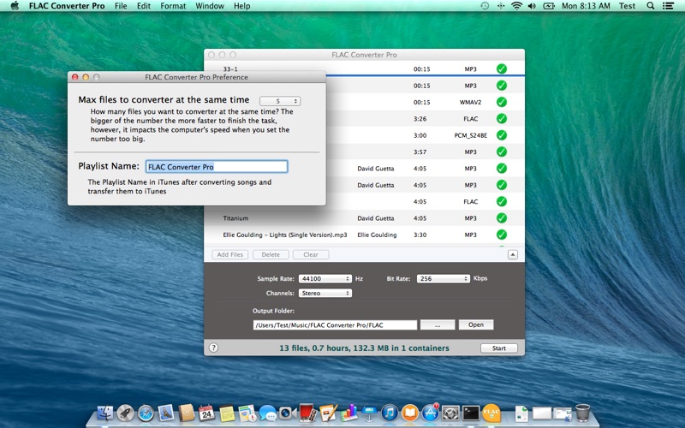Click the green check in WMAV2 row
Screen dimensions: 685x428
(x=502, y=102)
